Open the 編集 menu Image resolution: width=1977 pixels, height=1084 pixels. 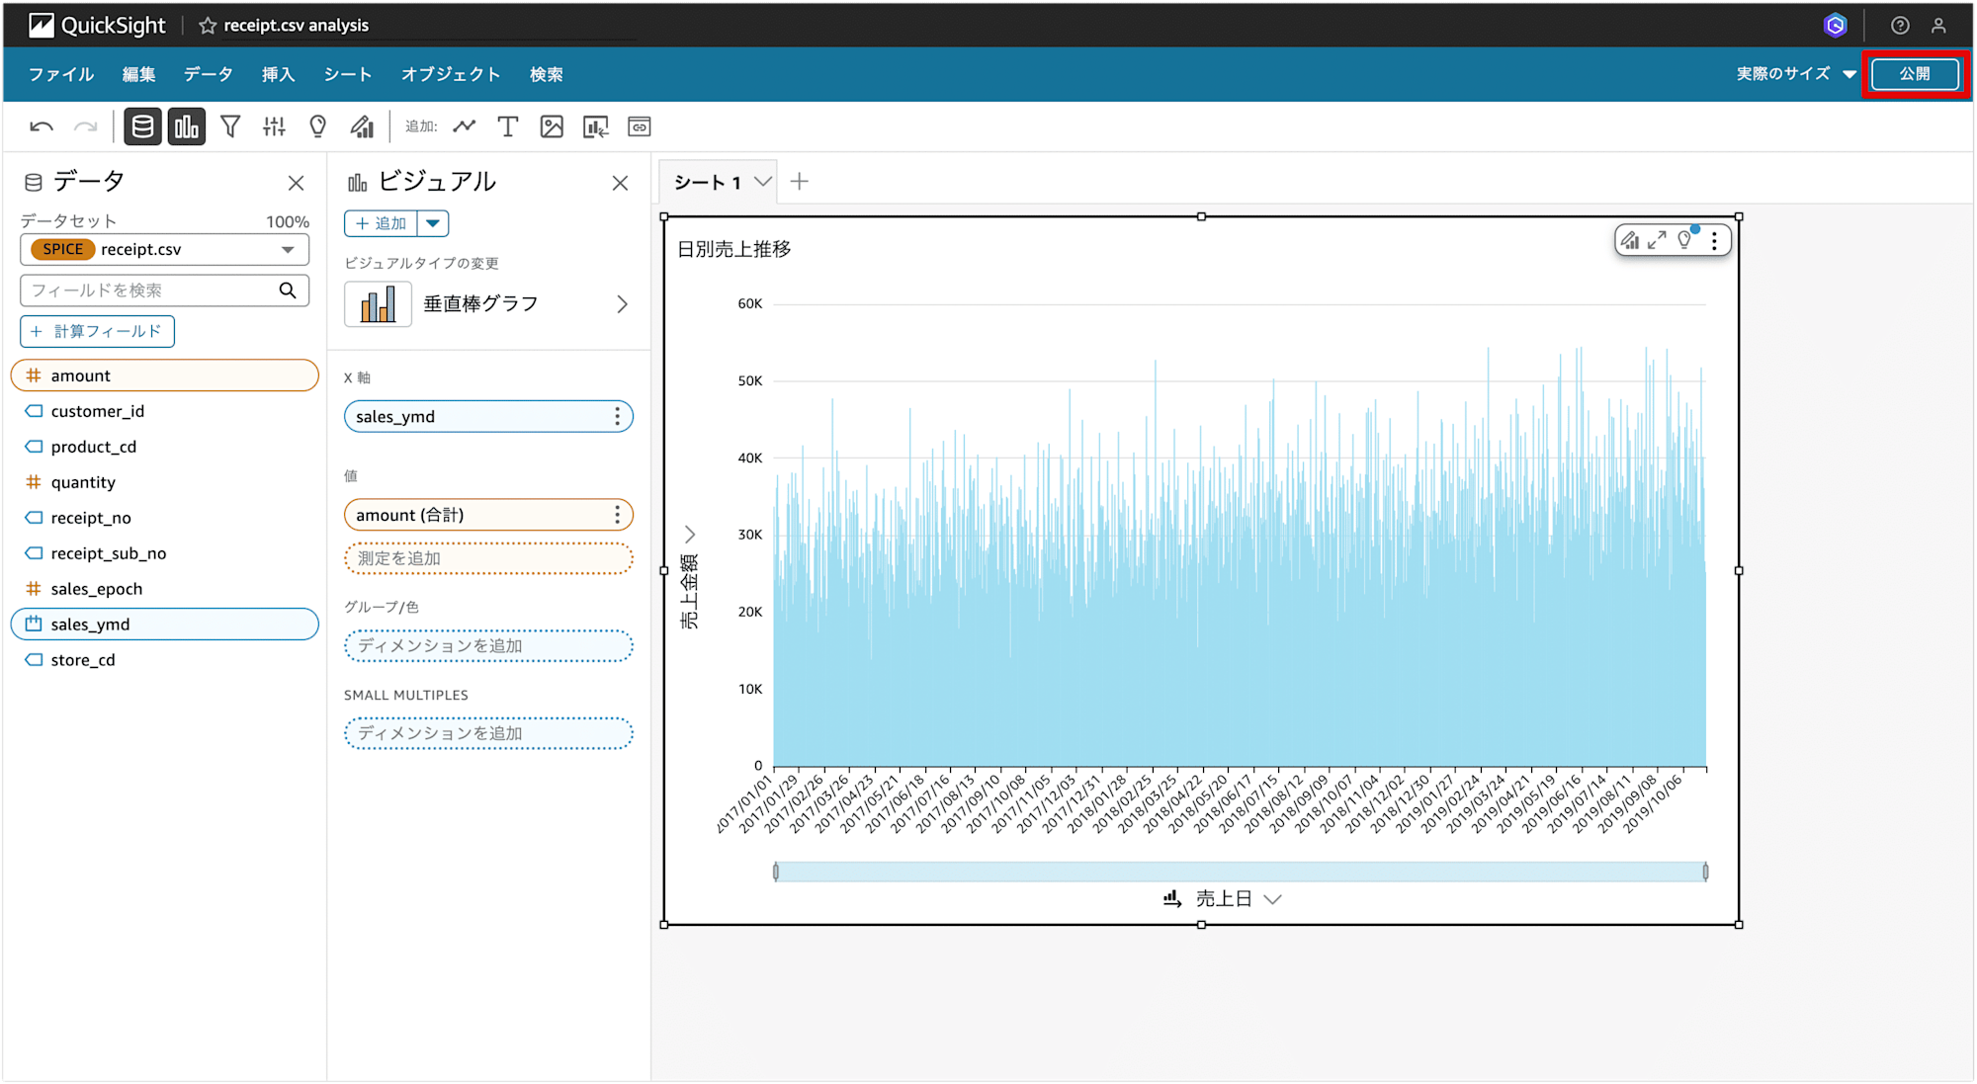(x=138, y=74)
